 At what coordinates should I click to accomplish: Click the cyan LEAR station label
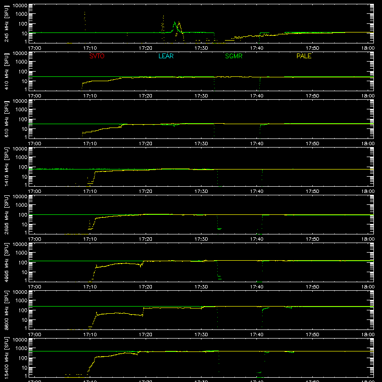(x=166, y=56)
